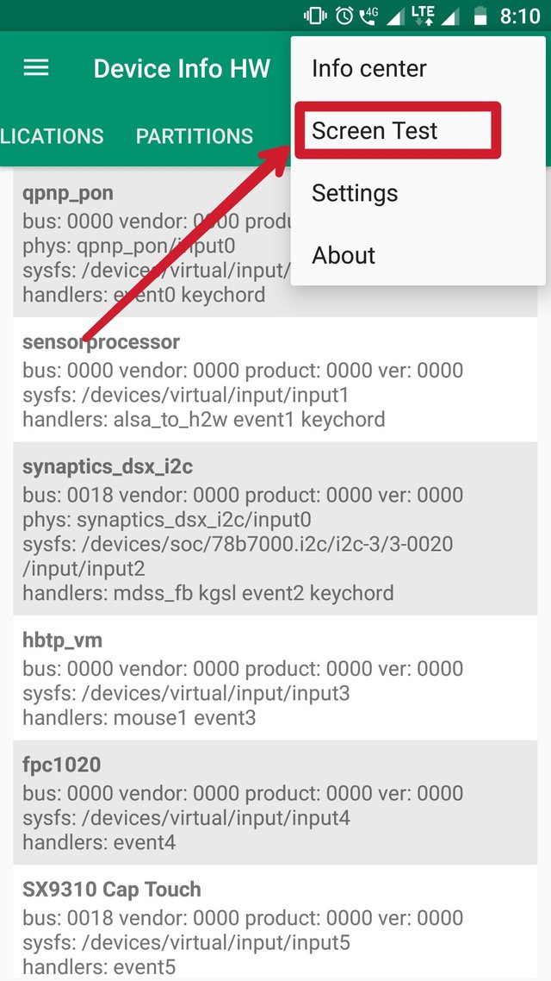Open Info center from menu
551x981 pixels.
[x=368, y=69]
